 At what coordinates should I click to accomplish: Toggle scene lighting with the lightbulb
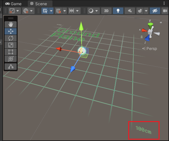point(118,11)
